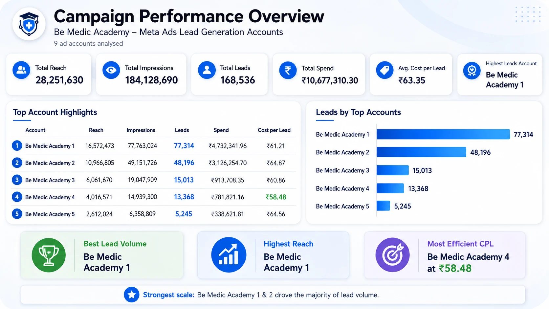Click the spend cell ₹913,708.35
Viewport: 549px width, 309px height.
227,180
